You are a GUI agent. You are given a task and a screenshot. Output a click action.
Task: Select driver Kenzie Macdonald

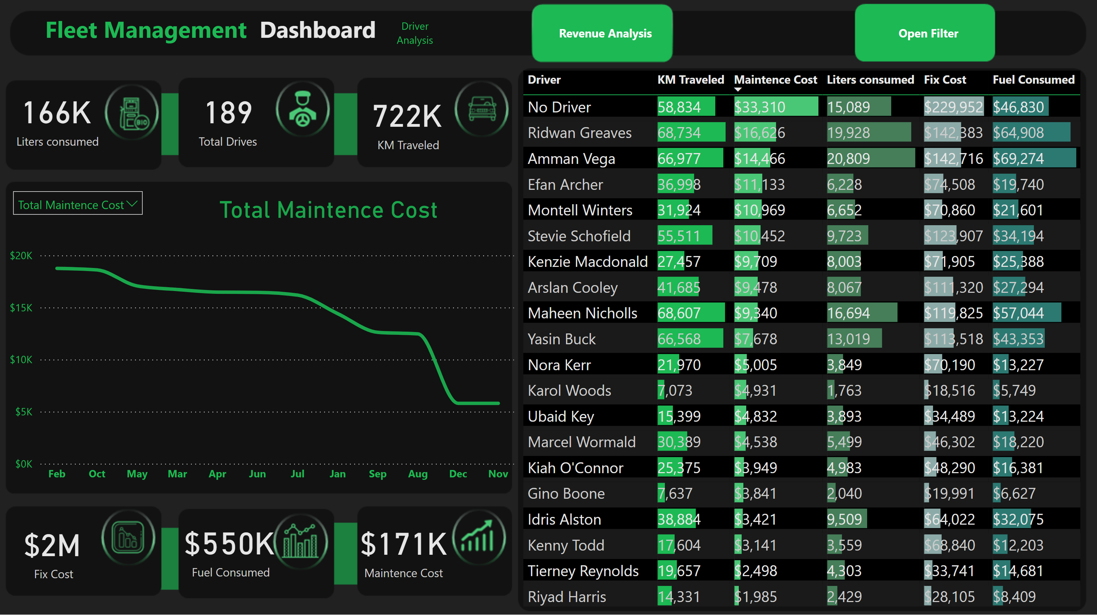click(x=588, y=262)
